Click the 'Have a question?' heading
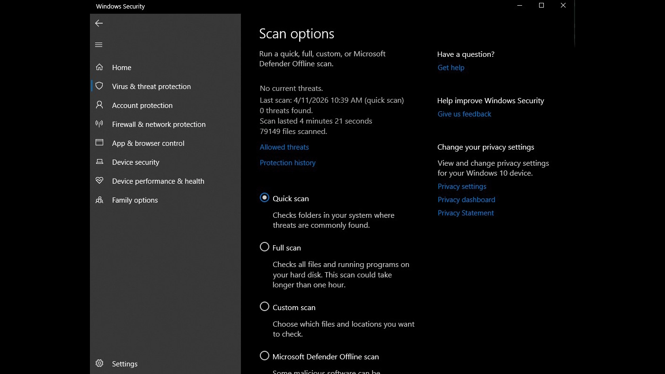Screen dimensions: 665x374 466,54
